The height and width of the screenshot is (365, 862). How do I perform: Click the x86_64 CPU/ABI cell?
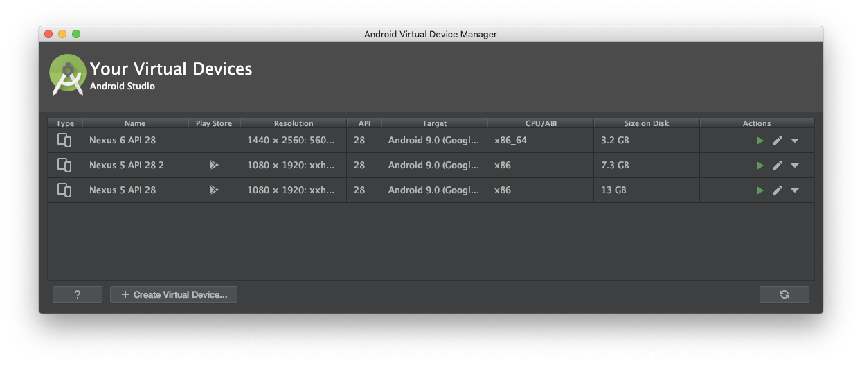509,141
